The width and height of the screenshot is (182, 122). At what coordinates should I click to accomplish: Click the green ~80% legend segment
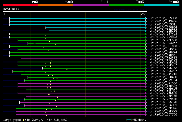(126, 5)
